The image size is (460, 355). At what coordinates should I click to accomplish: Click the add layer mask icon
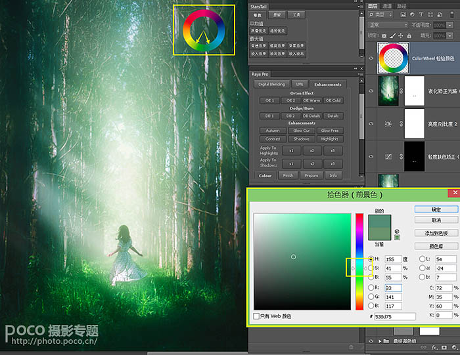(x=444, y=347)
